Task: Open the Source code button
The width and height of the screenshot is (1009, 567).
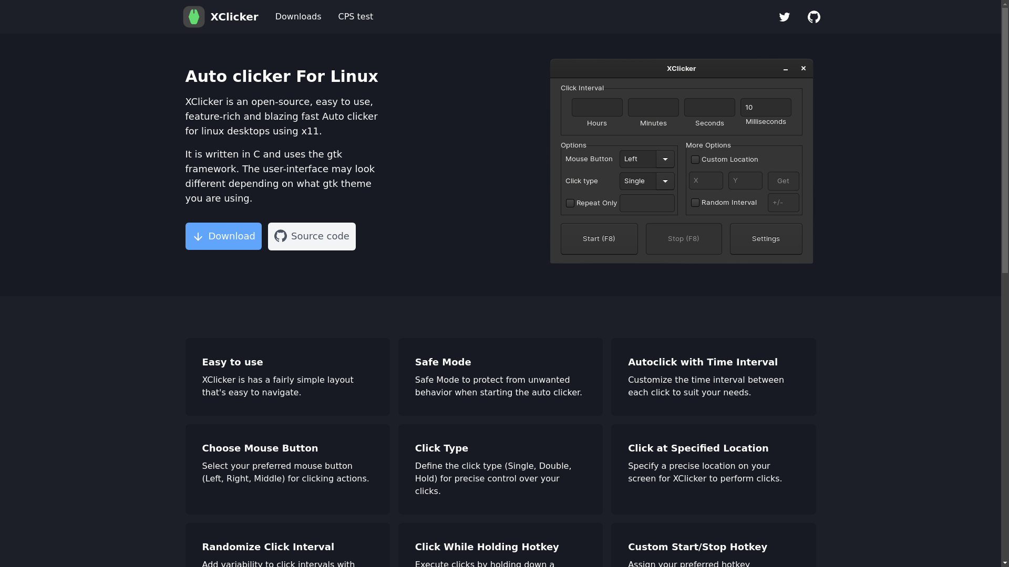Action: [312, 236]
